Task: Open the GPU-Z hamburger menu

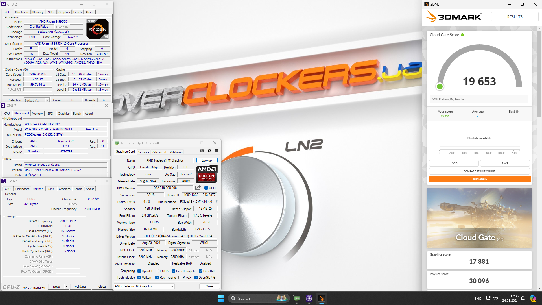Action: [217, 151]
